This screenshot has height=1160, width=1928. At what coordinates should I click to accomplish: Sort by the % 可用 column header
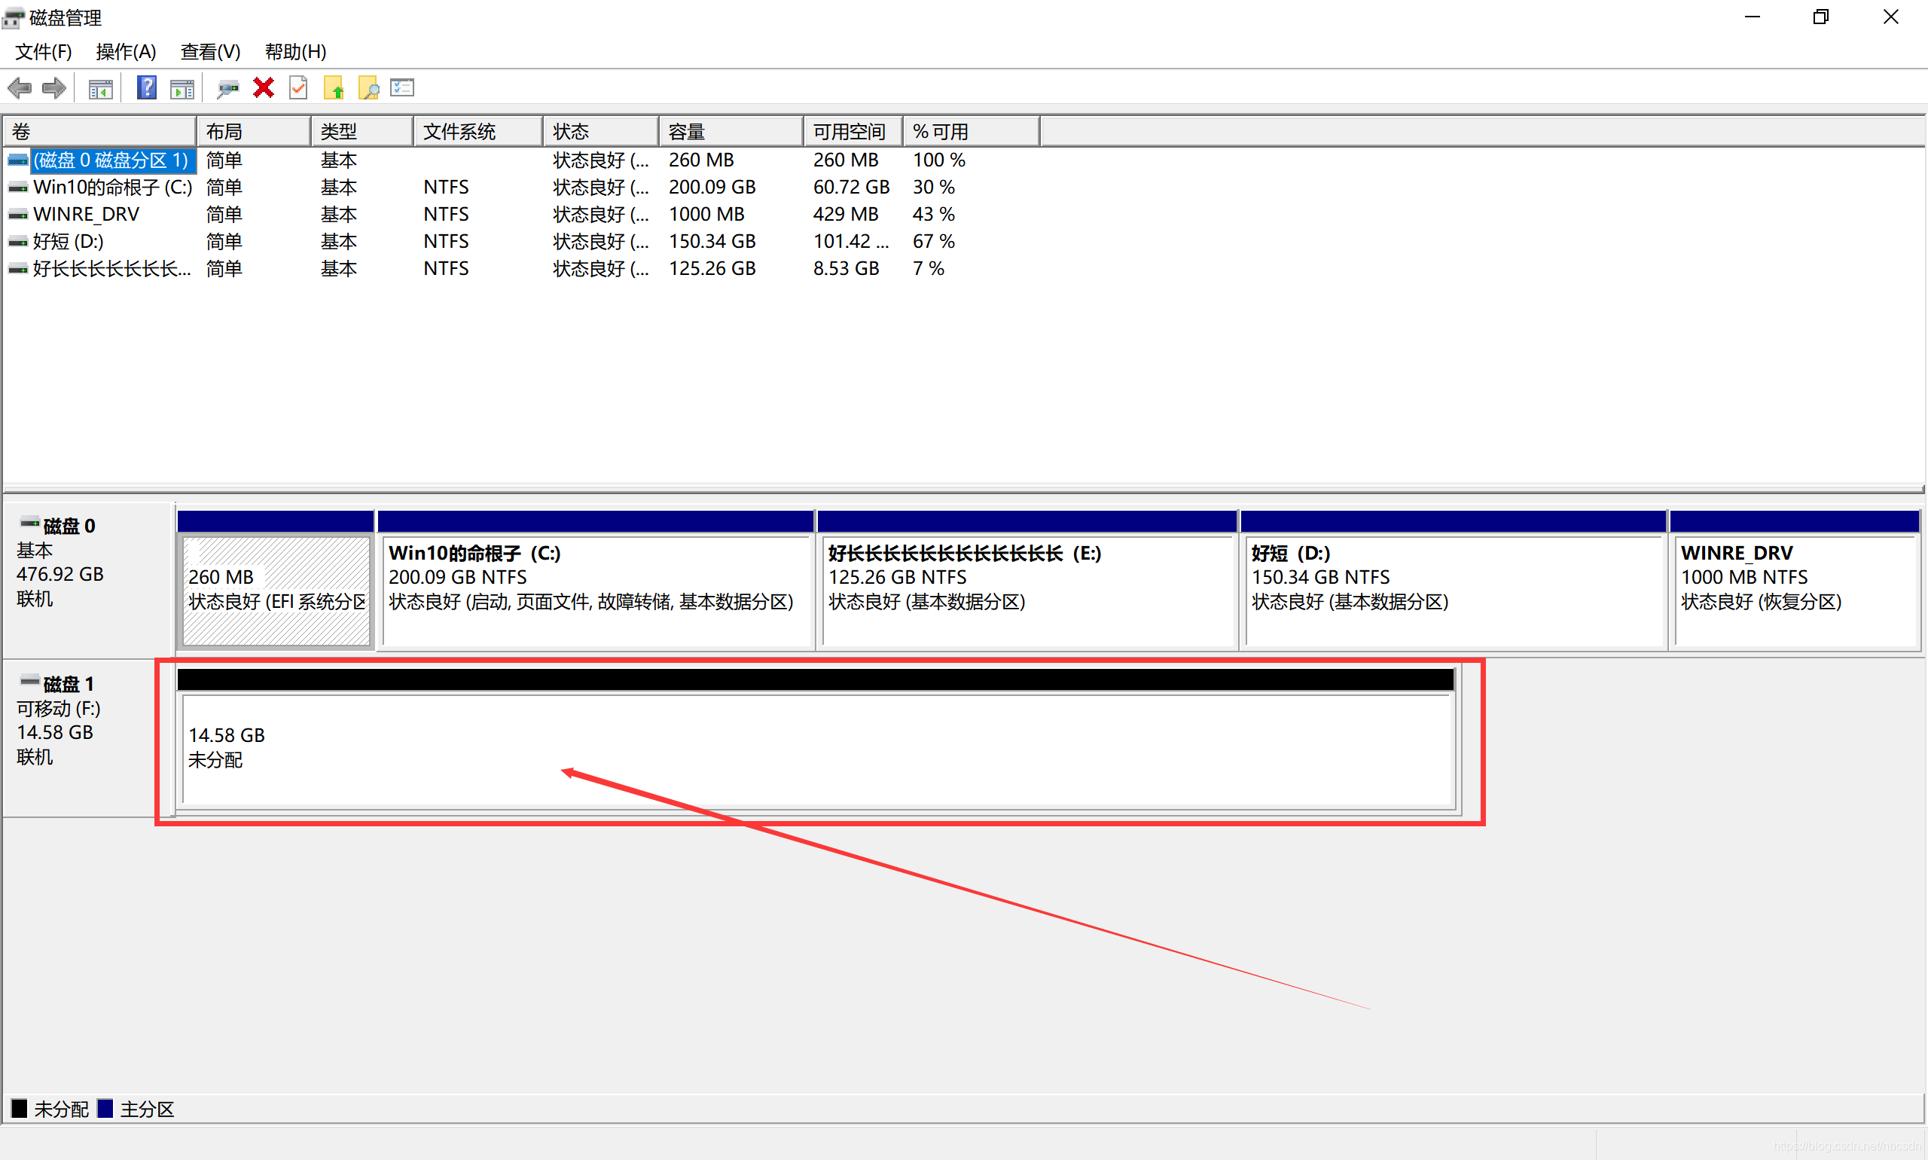(x=972, y=131)
